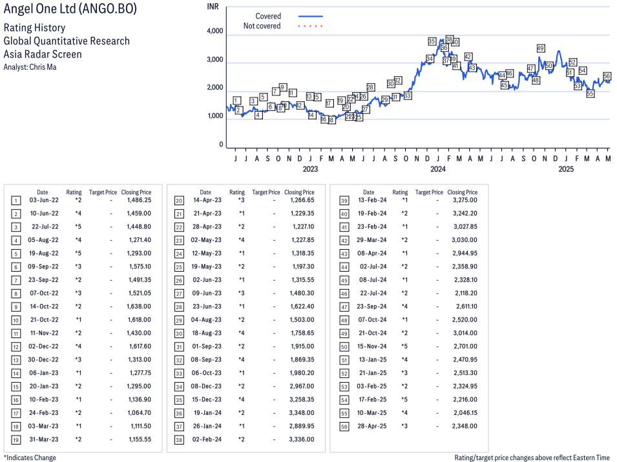
Task: Select chart marker 49 on the graph
Action: [541, 48]
